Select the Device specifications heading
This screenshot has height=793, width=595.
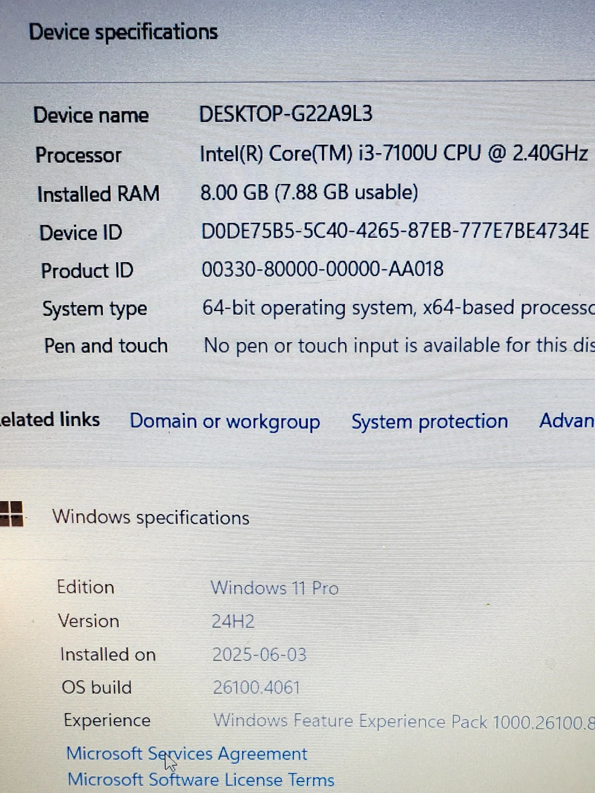tap(123, 31)
